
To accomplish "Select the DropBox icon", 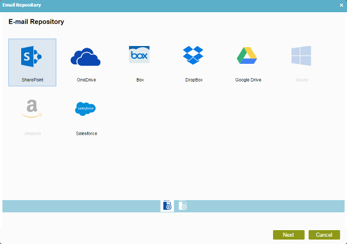I will click(193, 55).
